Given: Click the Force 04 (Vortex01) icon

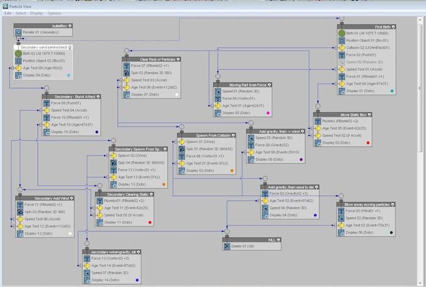Looking at the screenshot, I should click(x=218, y=98).
